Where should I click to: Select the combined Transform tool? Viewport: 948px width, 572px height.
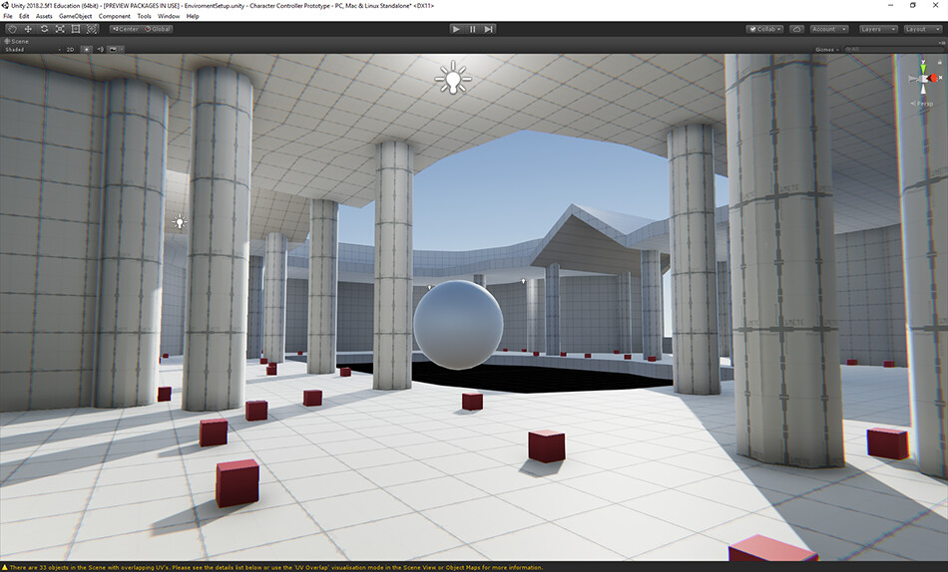pos(91,29)
